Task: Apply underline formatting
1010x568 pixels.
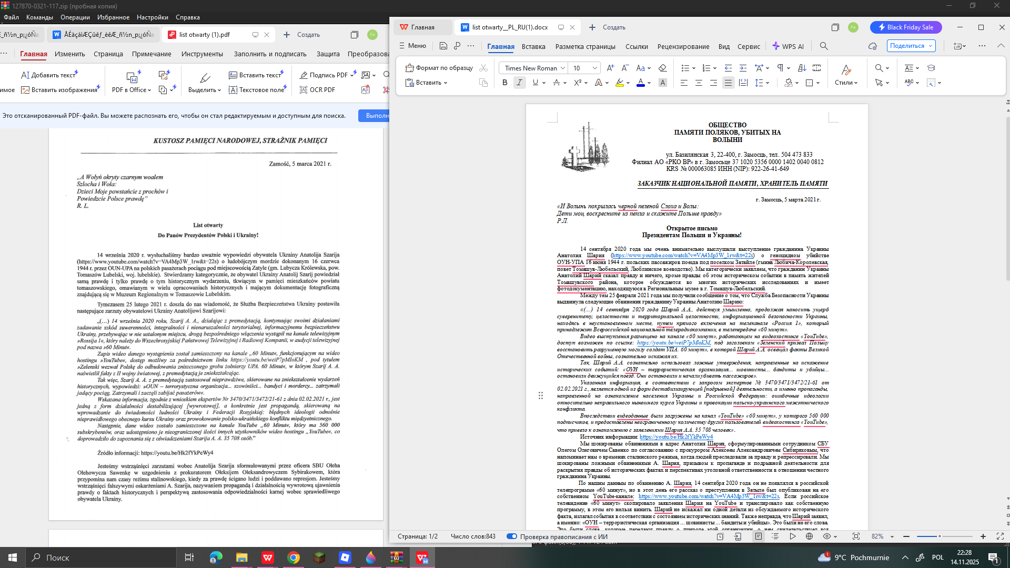Action: pos(535,83)
